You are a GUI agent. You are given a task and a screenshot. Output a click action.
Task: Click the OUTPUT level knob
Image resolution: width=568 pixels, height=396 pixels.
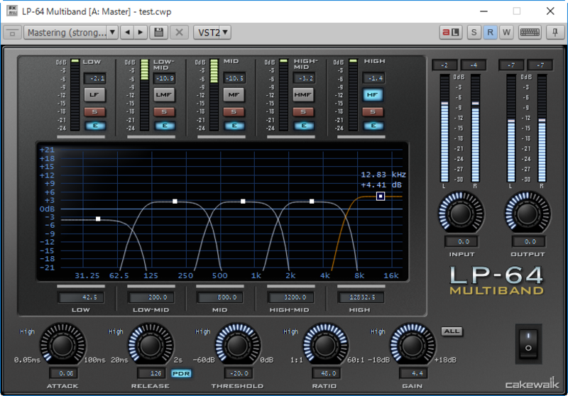tap(528, 214)
